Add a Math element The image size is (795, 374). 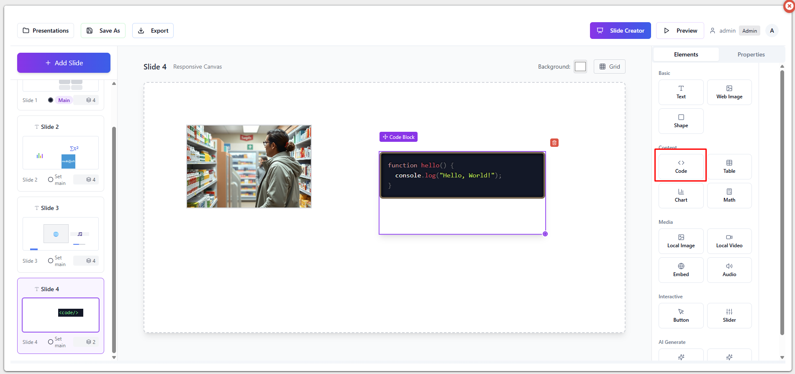click(729, 195)
